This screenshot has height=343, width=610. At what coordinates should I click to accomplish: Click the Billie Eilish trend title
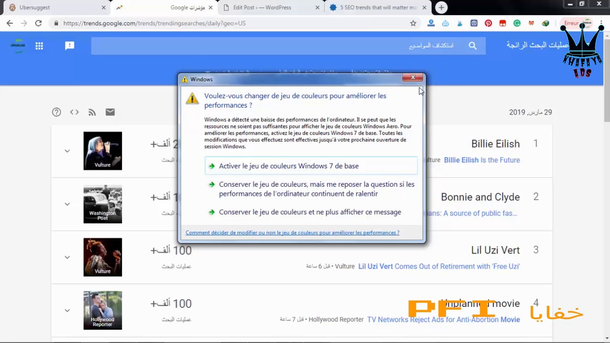[x=495, y=144]
